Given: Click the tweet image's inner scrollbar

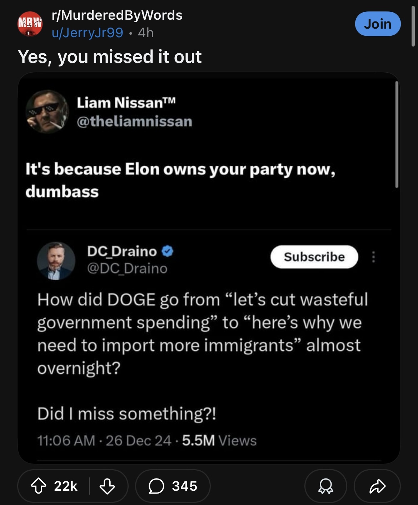Looking at the screenshot, I should click(396, 134).
